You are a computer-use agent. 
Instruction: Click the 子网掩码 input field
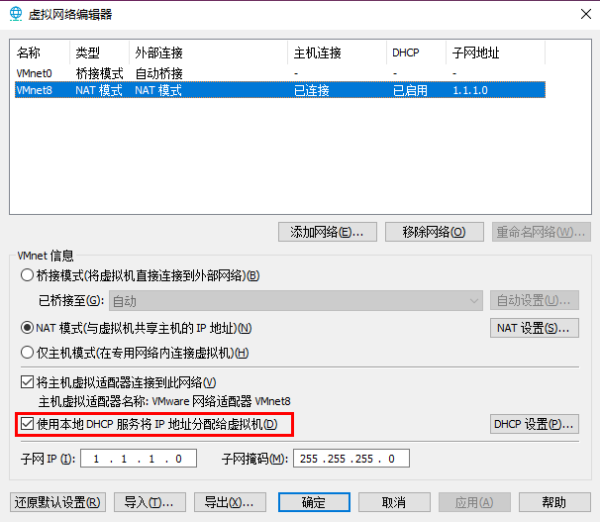coord(350,459)
